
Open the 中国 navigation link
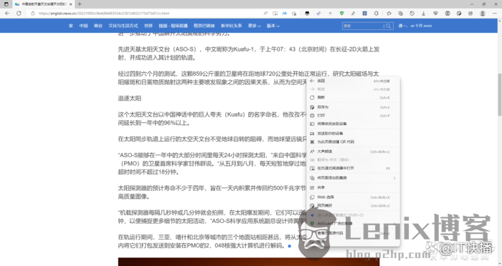pyautogui.click(x=84, y=26)
